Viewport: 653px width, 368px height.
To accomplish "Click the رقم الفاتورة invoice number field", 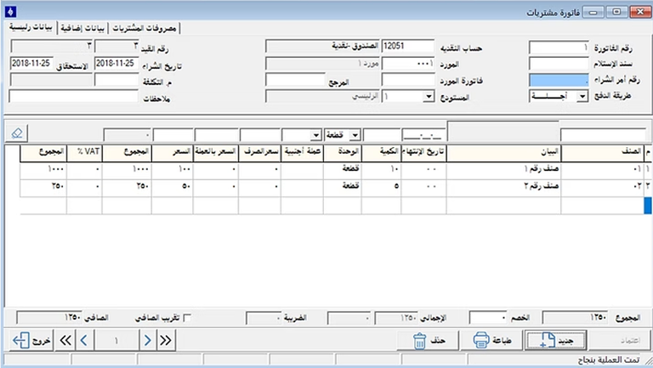I will [559, 48].
